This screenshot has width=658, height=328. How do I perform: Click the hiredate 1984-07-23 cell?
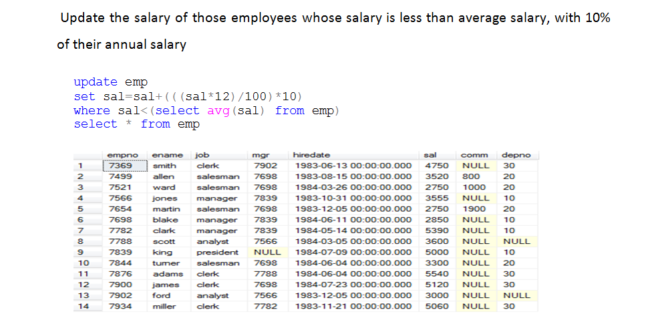[353, 285]
